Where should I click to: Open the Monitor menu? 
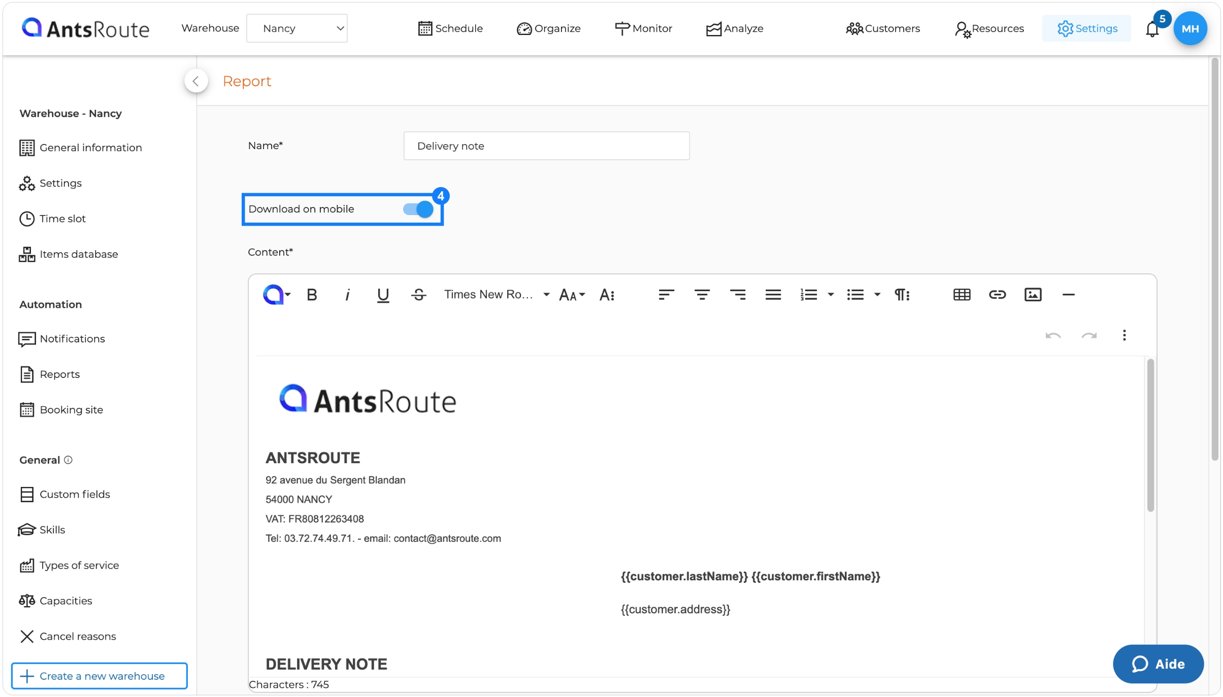pyautogui.click(x=643, y=28)
